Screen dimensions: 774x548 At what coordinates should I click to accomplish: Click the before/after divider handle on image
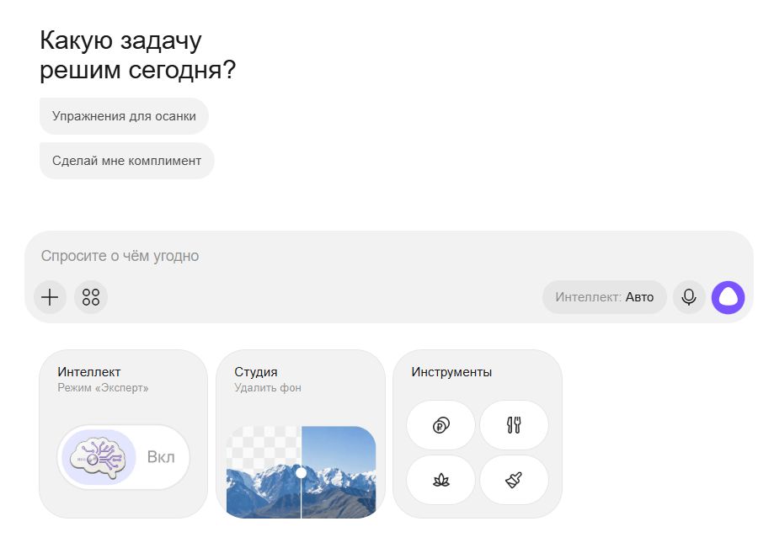[302, 473]
